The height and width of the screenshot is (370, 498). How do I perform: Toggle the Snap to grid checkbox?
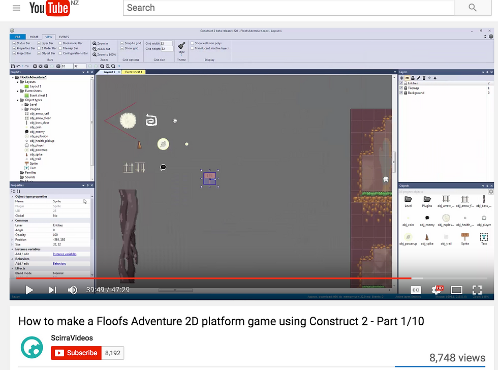tap(122, 43)
